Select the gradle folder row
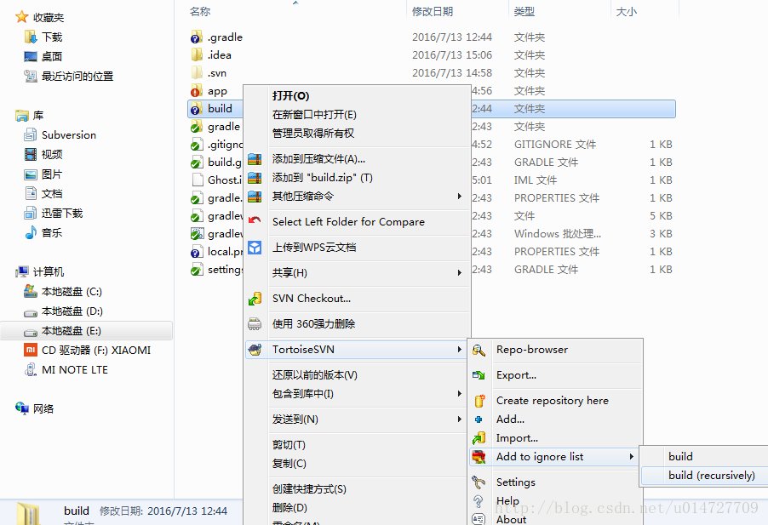 pyautogui.click(x=224, y=127)
